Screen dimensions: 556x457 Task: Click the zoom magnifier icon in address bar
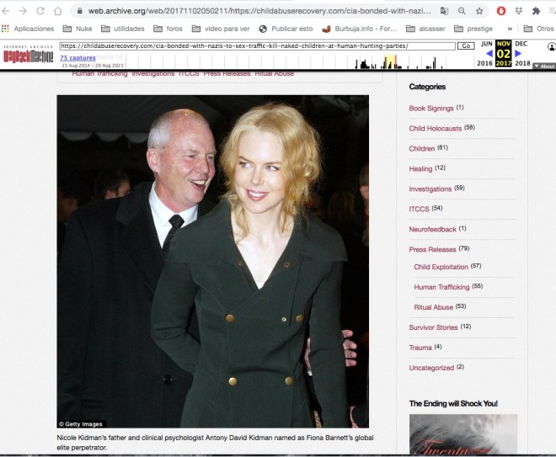point(462,11)
